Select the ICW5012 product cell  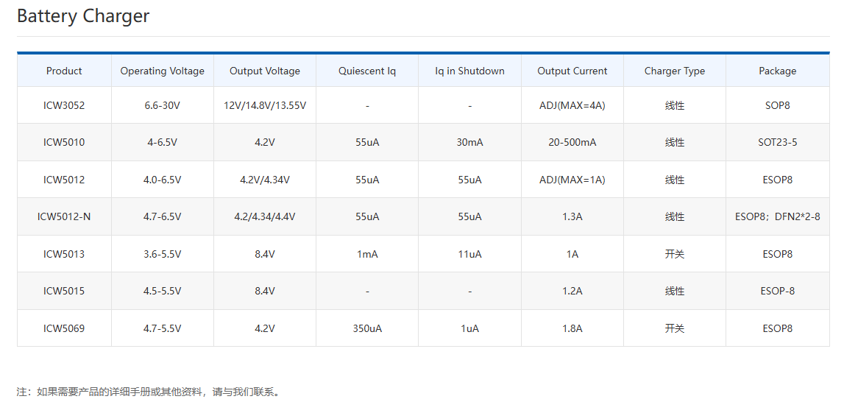coord(64,180)
